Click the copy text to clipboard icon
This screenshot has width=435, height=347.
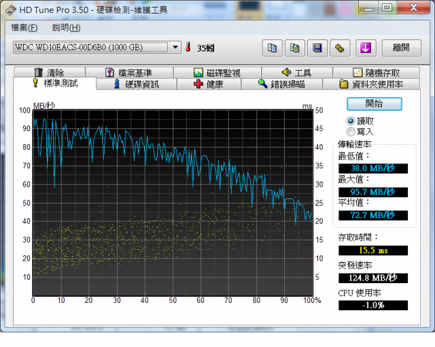[x=272, y=48]
